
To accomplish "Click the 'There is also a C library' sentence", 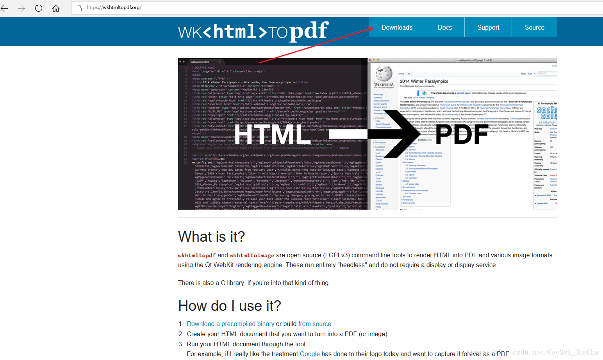I will coord(254,283).
